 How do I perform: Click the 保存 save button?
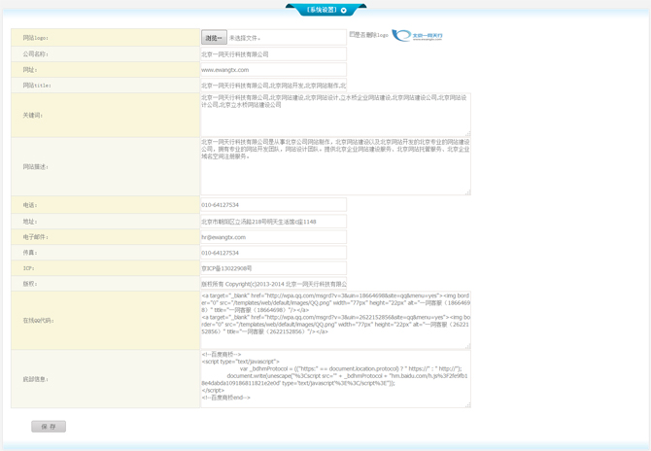point(49,426)
